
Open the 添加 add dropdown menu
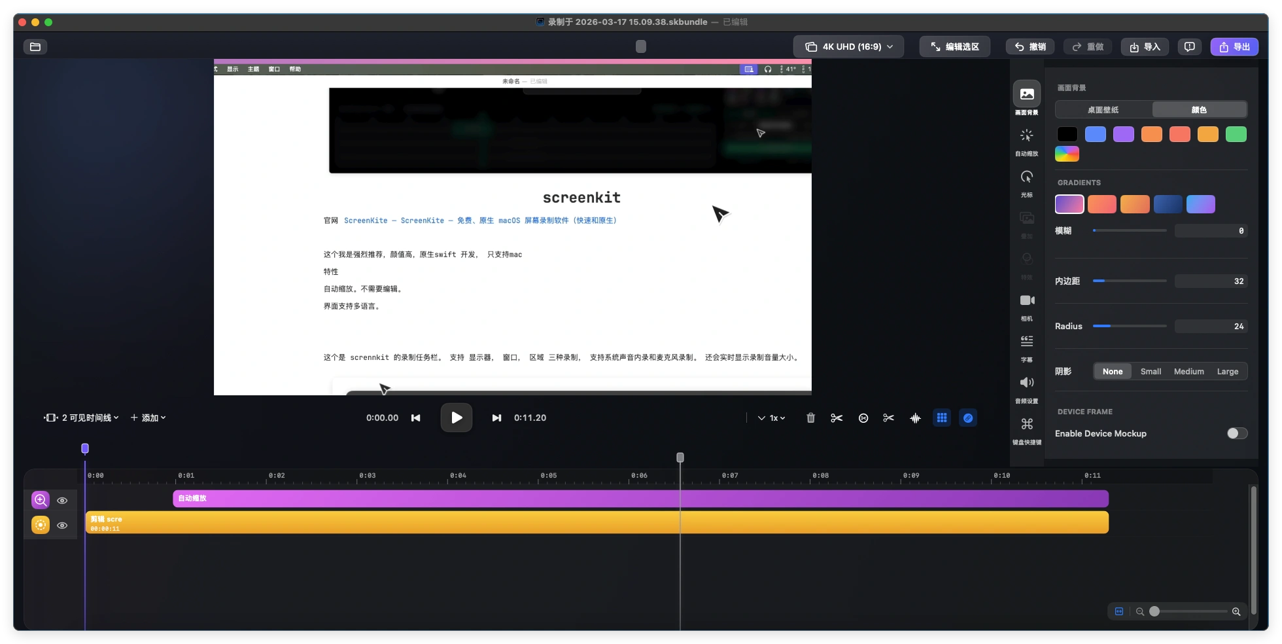click(x=148, y=418)
